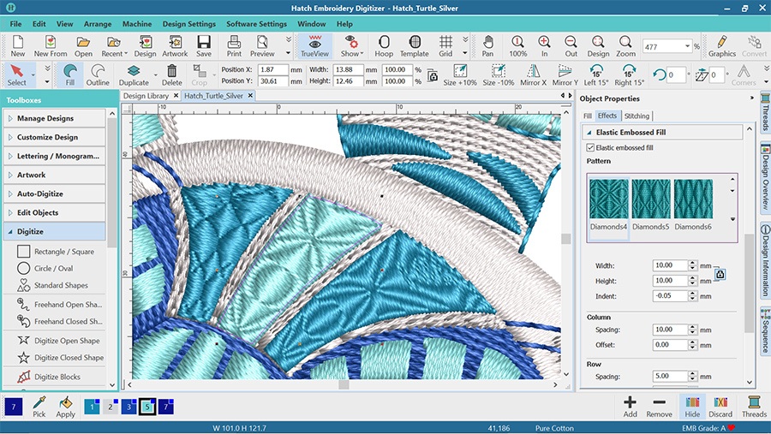Toggle TrueView display mode

pos(315,45)
